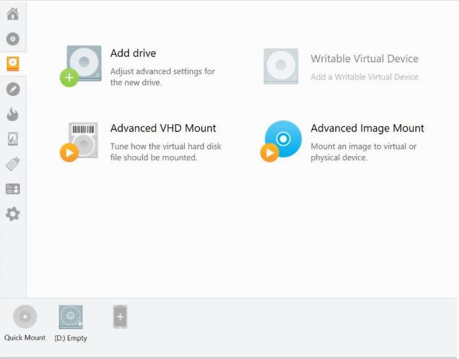Open the license card icon in sidebar
Screen dimensions: 459x359
pos(13,189)
